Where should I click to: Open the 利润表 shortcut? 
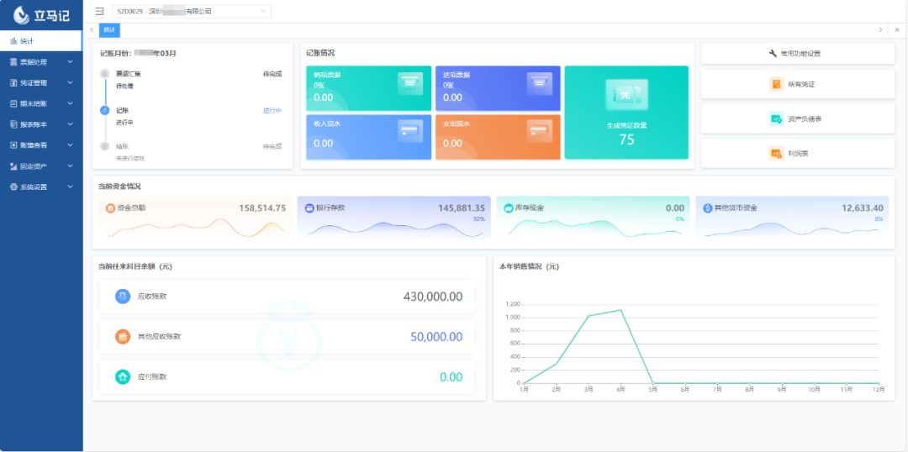pos(798,154)
